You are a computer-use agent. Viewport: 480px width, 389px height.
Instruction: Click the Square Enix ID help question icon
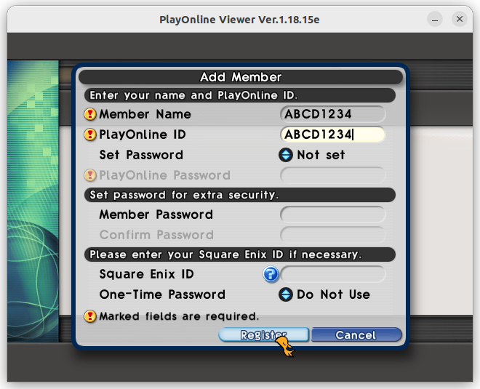pyautogui.click(x=271, y=274)
